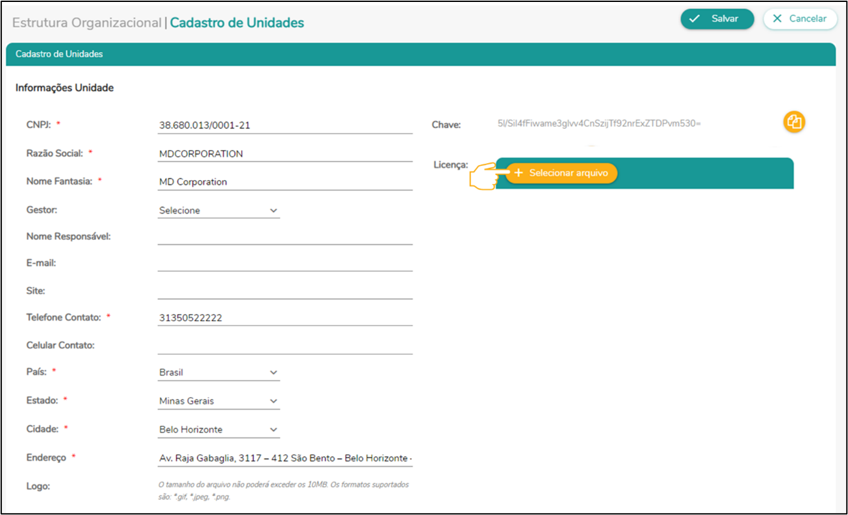
Task: Open the Gestor dropdown
Action: coord(218,211)
